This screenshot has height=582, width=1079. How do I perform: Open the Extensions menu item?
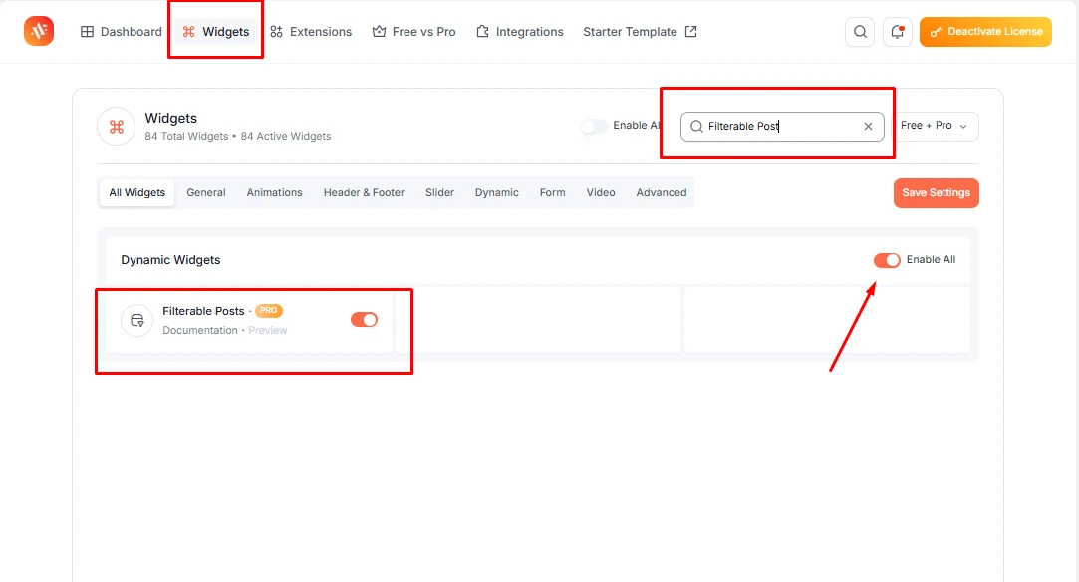click(311, 32)
